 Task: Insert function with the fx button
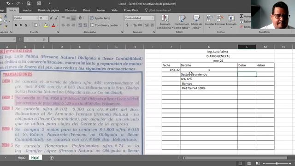pyautogui.click(x=44, y=39)
